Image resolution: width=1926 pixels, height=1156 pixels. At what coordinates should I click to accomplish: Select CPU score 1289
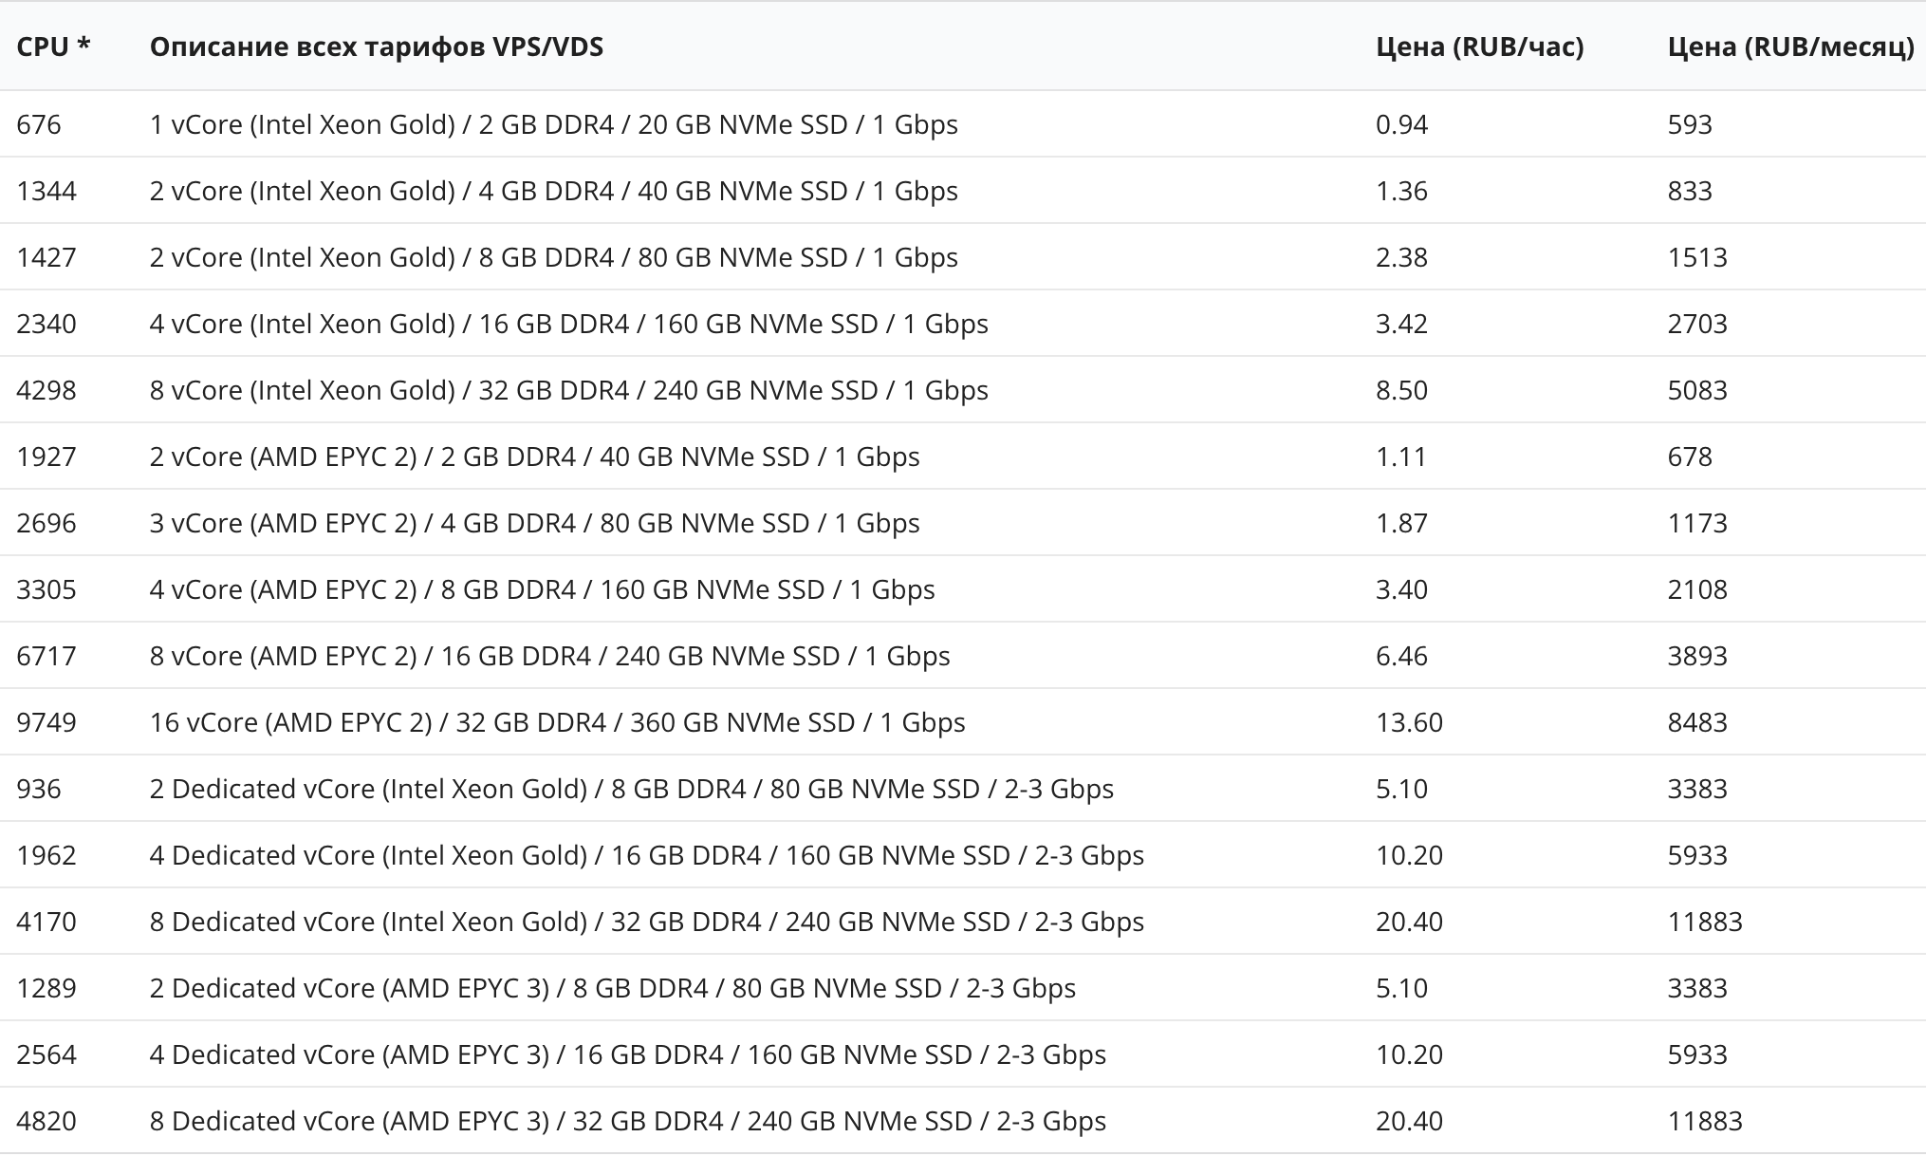click(46, 988)
